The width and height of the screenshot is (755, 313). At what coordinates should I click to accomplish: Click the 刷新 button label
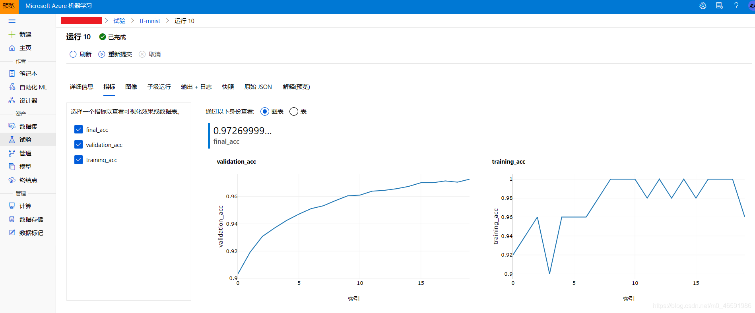[x=85, y=54]
